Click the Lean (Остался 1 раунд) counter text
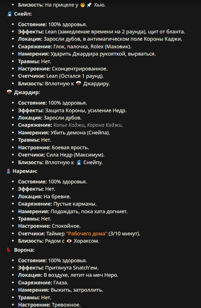201x308 pixels. tap(75, 76)
